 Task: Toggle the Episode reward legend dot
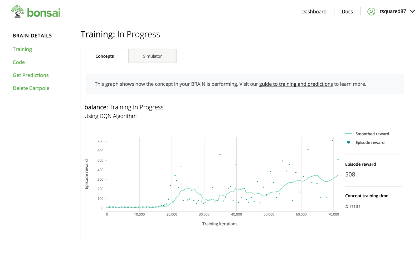pyautogui.click(x=348, y=142)
